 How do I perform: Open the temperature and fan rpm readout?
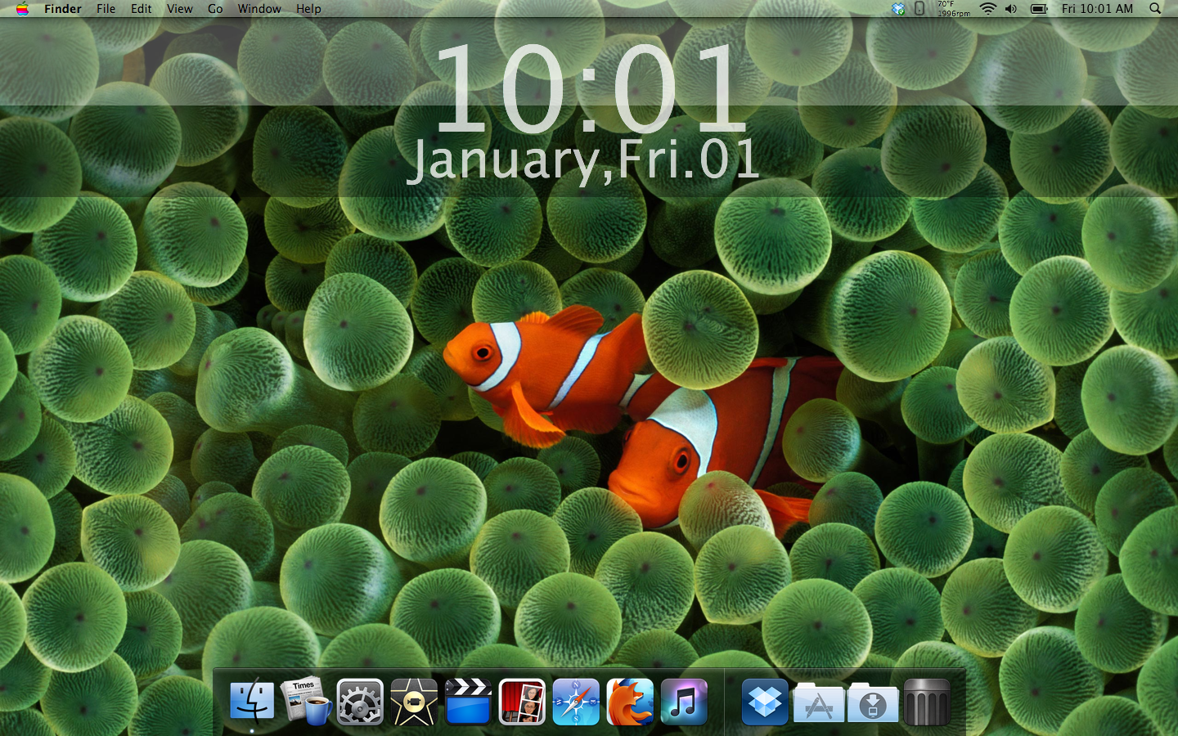953,9
